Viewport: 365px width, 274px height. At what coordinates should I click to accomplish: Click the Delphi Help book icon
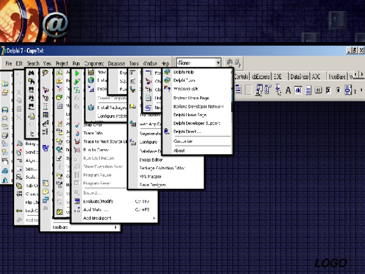pos(167,72)
